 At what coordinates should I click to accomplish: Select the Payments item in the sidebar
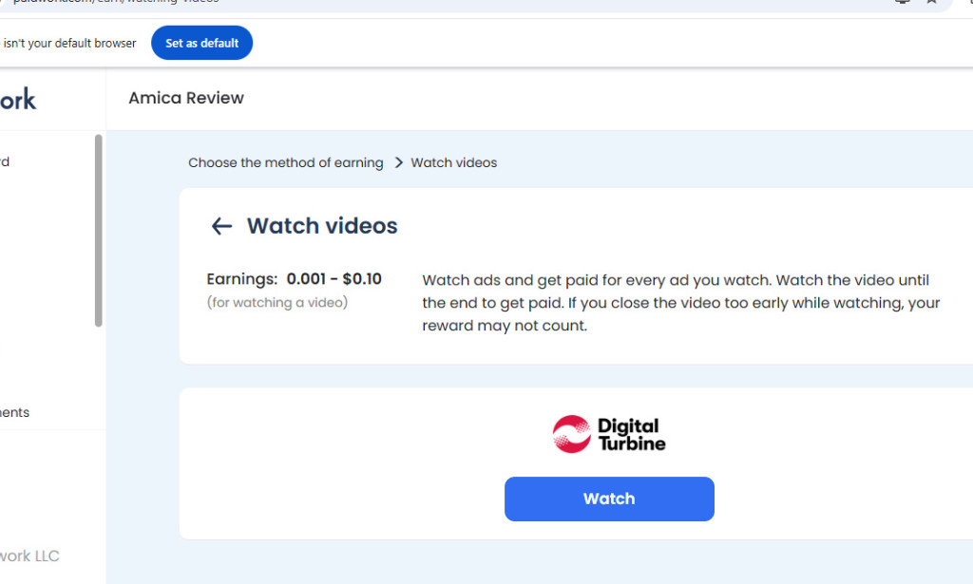pos(14,412)
